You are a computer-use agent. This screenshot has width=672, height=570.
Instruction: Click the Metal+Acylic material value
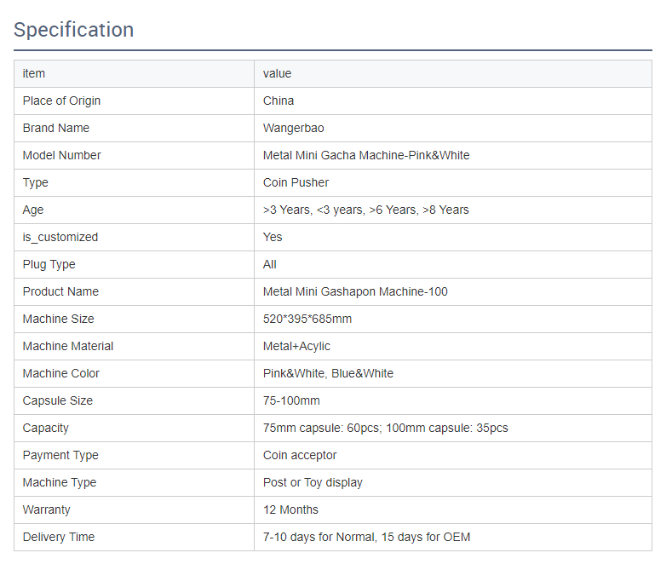(296, 346)
